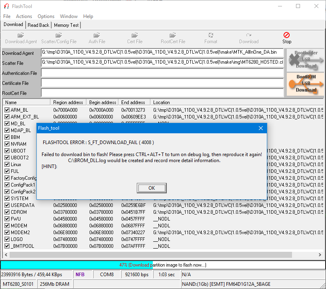Disable the LOGO partition checkbox
Viewport: 326px width, 289px height.
[x=7, y=239]
